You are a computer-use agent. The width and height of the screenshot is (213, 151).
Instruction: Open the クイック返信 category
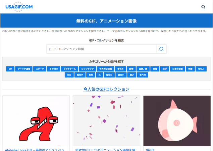(x=24, y=69)
